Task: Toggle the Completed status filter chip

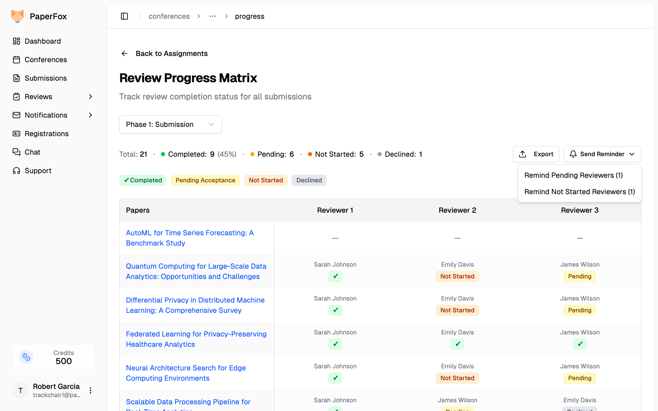Action: click(143, 180)
